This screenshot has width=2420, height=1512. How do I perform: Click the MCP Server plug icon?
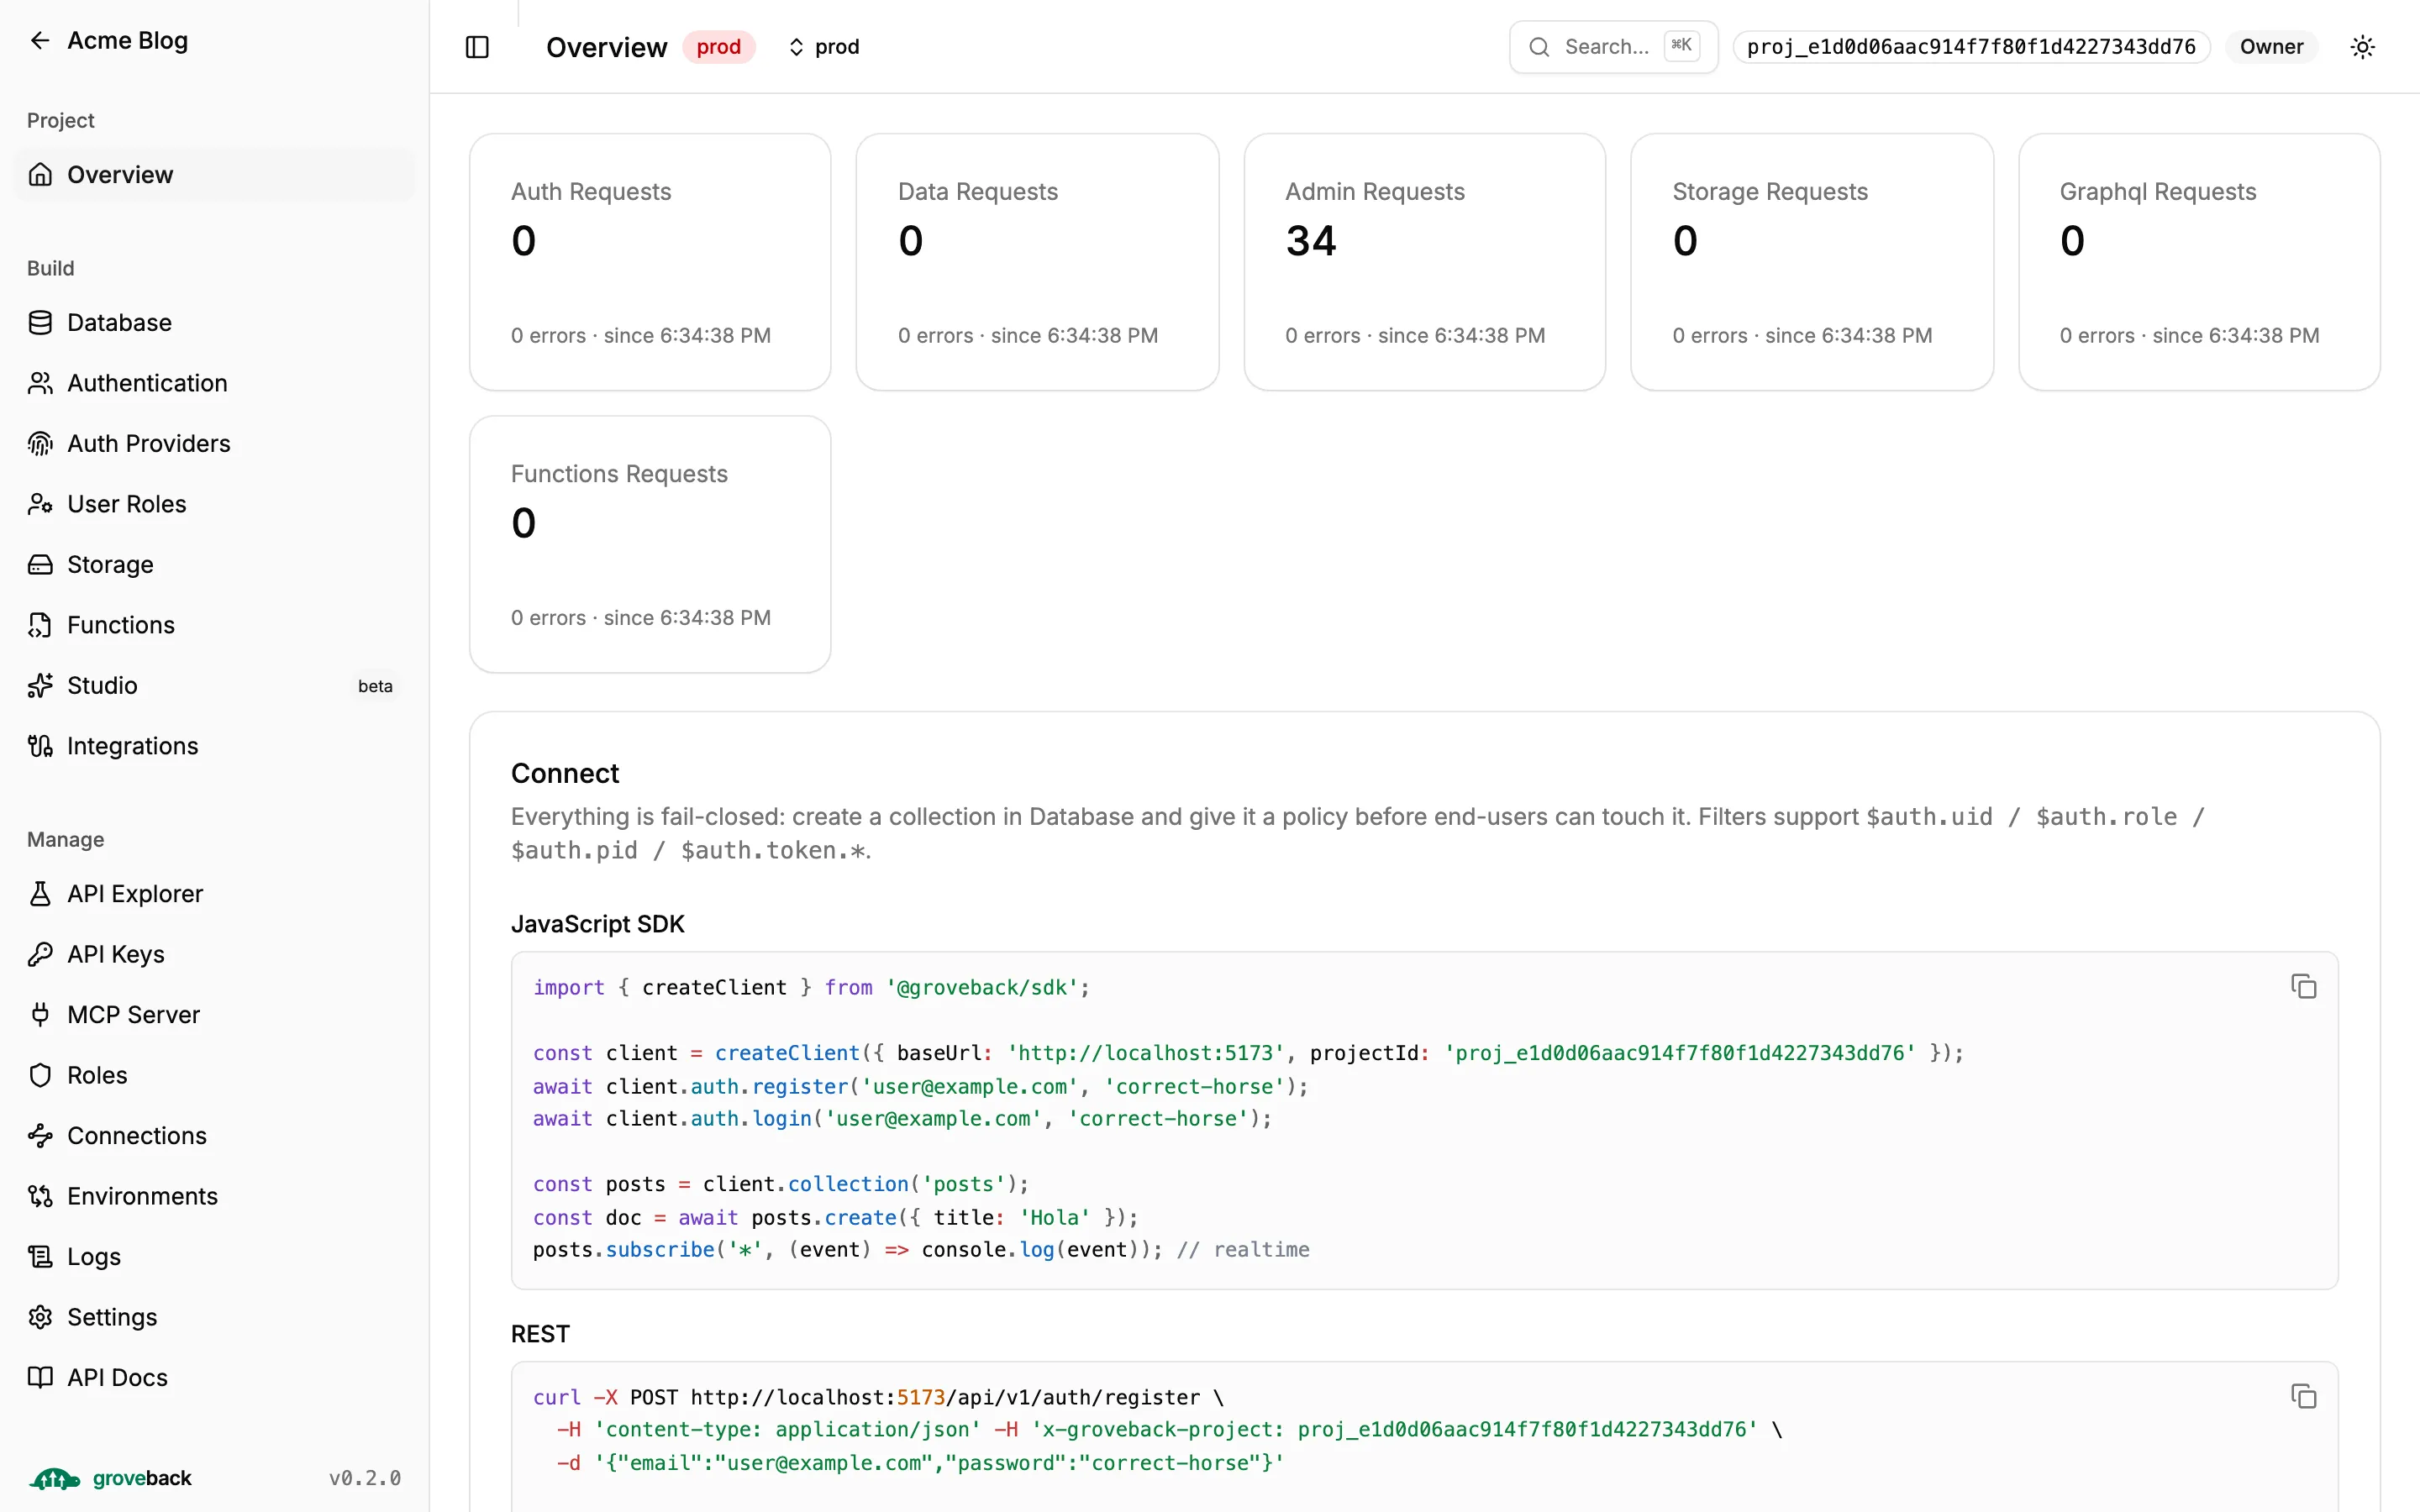[x=40, y=1015]
